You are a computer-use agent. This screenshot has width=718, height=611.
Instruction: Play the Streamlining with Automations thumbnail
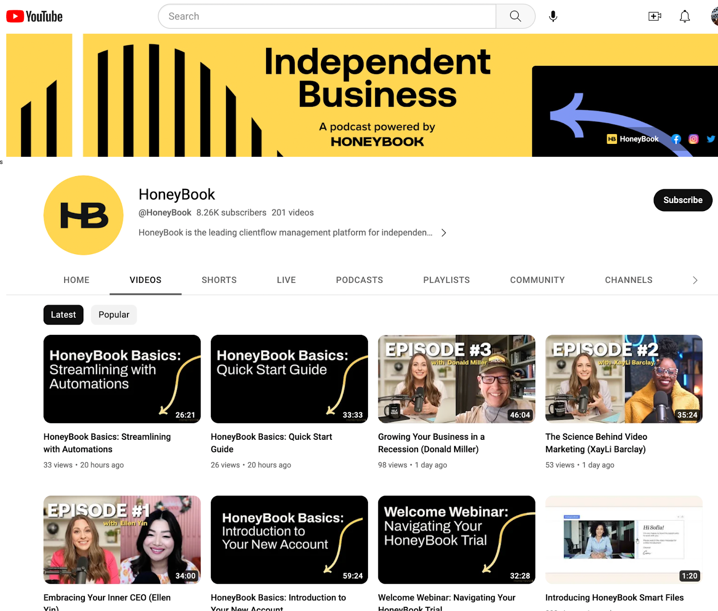point(122,379)
